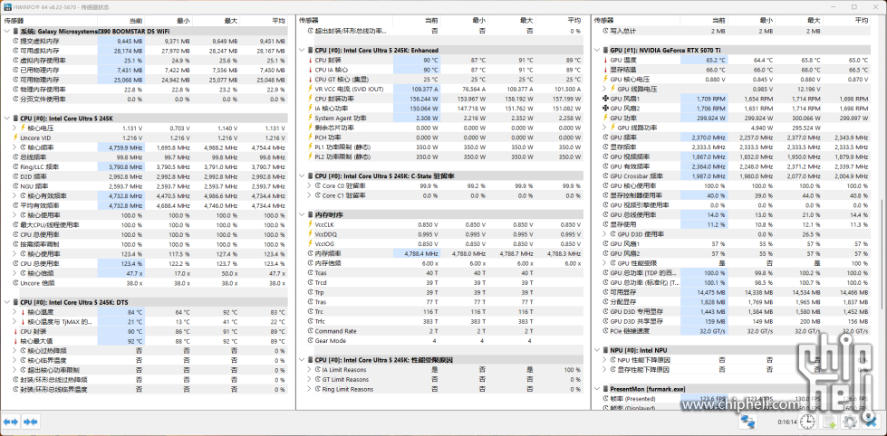This screenshot has width=887, height=436.
Task: Click the 156.244 W package power value
Action: [x=424, y=99]
